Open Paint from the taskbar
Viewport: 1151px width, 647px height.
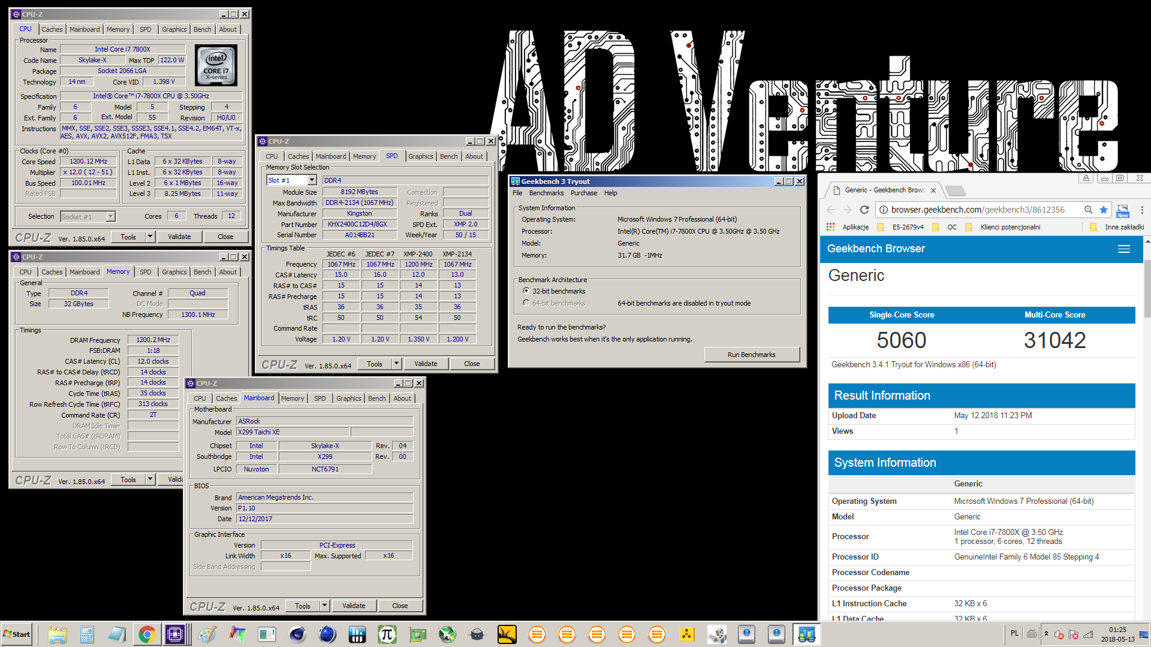tap(207, 634)
